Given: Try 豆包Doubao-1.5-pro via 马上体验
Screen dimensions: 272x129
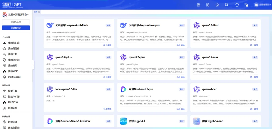Looking at the screenshot, I should 181,109.
